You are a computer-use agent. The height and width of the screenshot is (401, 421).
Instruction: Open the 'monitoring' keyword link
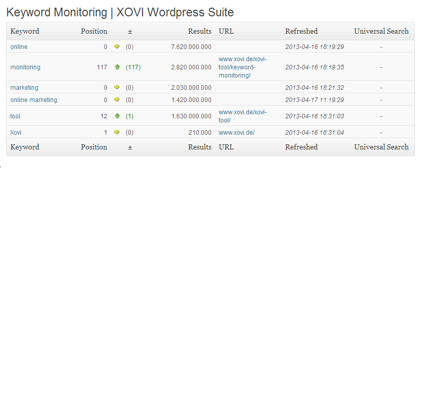click(25, 67)
